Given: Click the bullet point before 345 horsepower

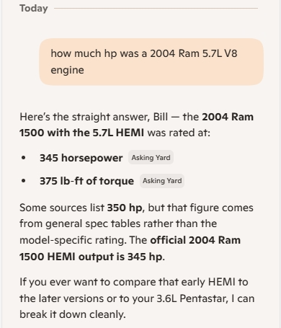Looking at the screenshot, I should point(23,158).
